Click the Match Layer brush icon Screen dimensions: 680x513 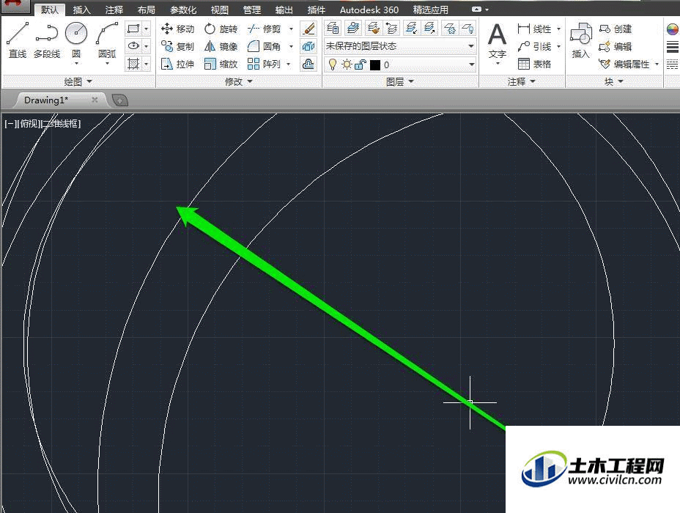tap(373, 29)
